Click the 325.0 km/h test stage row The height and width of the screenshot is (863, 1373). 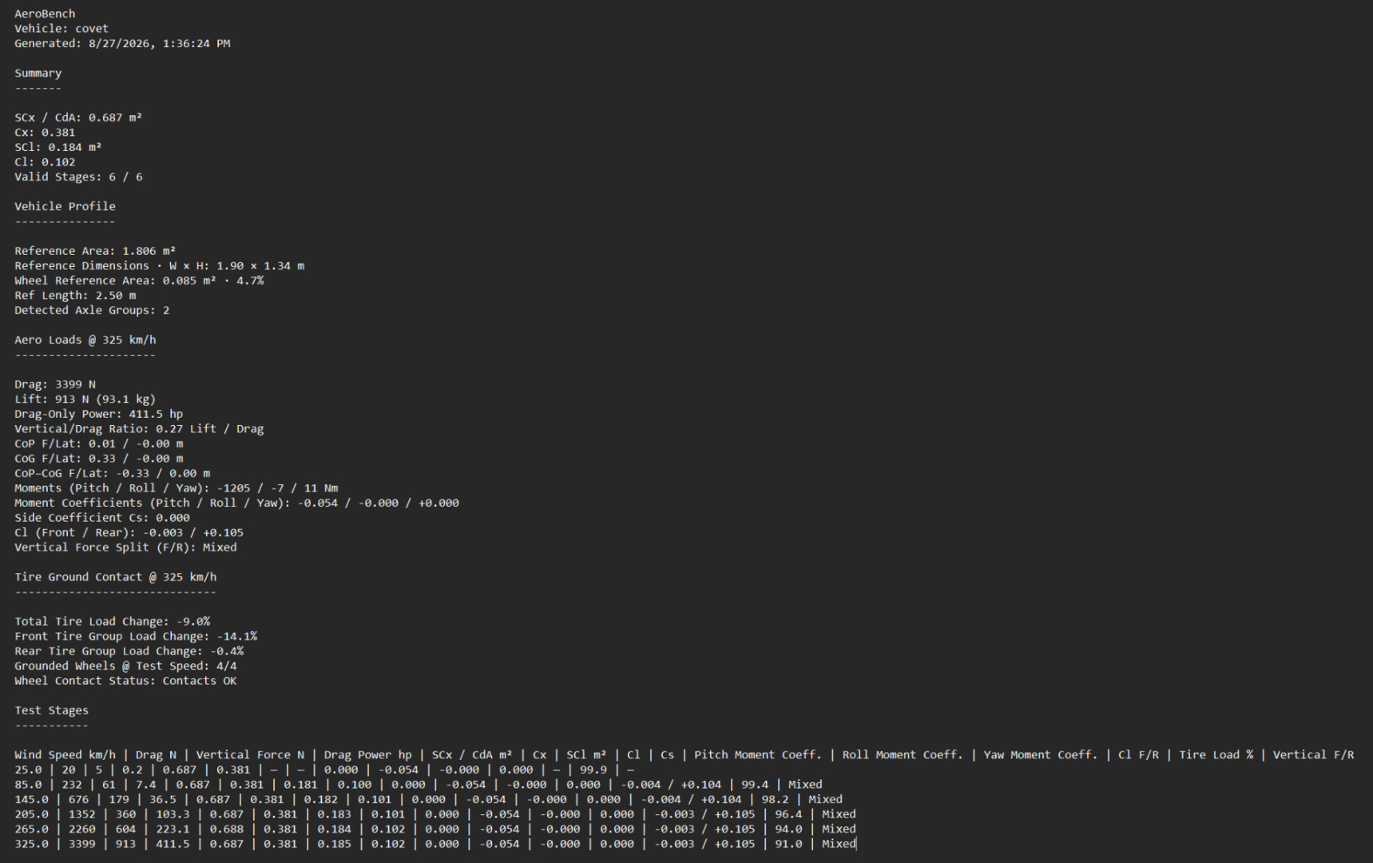435,844
